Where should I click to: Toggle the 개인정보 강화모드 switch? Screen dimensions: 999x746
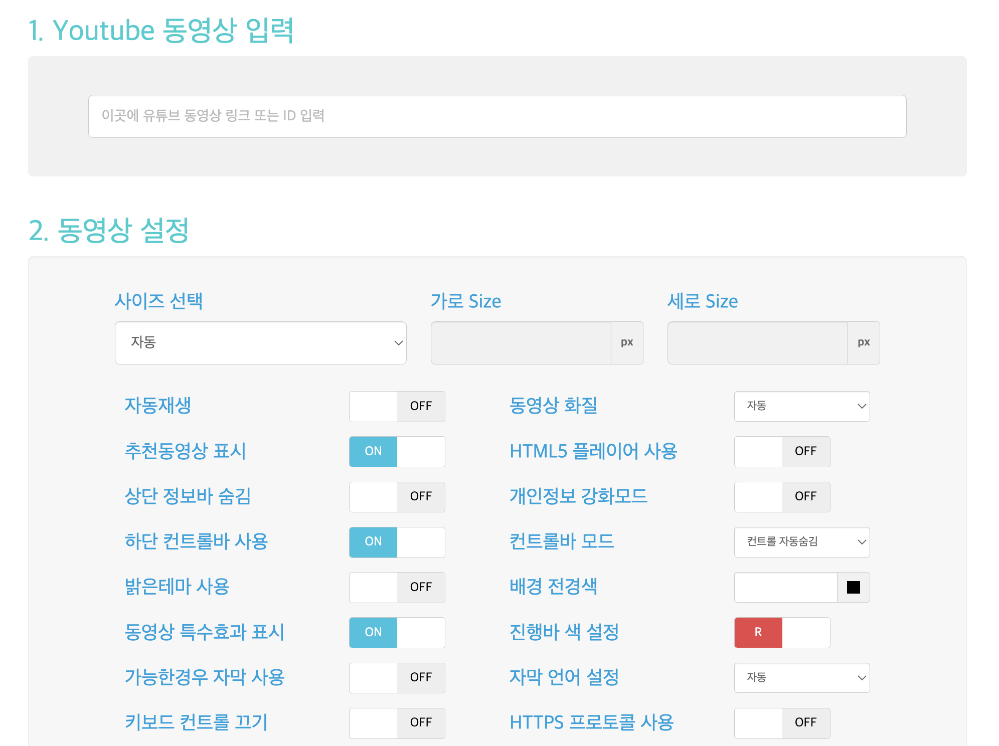click(781, 497)
